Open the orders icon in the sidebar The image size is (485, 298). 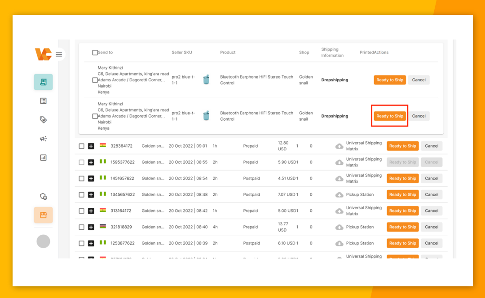(x=43, y=82)
